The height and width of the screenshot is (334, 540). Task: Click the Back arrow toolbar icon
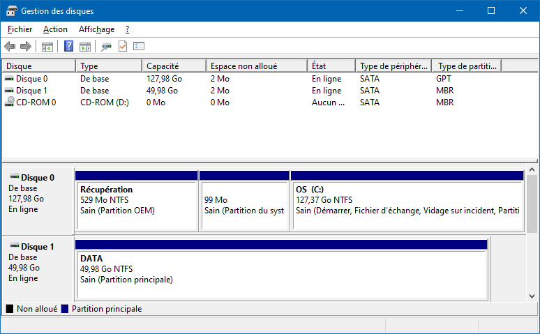click(10, 46)
